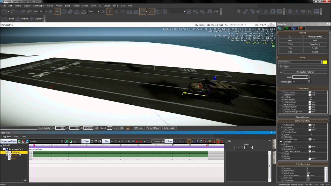Screen dimensions: 331x186
Task: Switch RollupBar to the display settings tab
Action: (294, 28)
